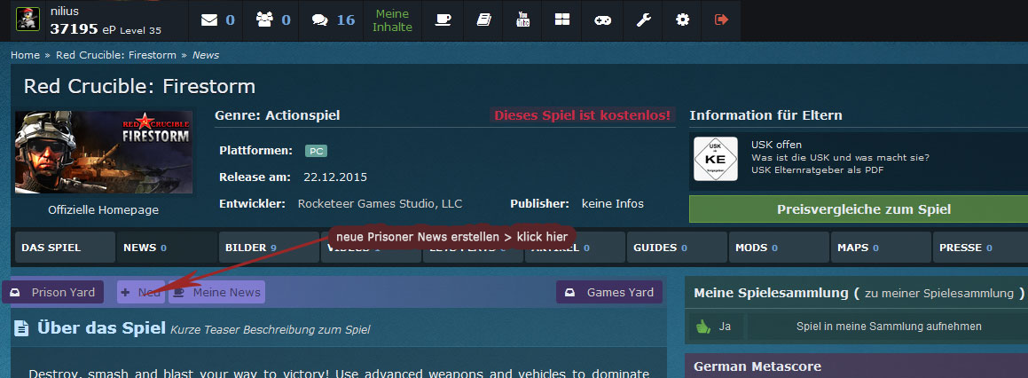Click the release date 22.12.2015
This screenshot has width=1028, height=378.
pos(335,177)
